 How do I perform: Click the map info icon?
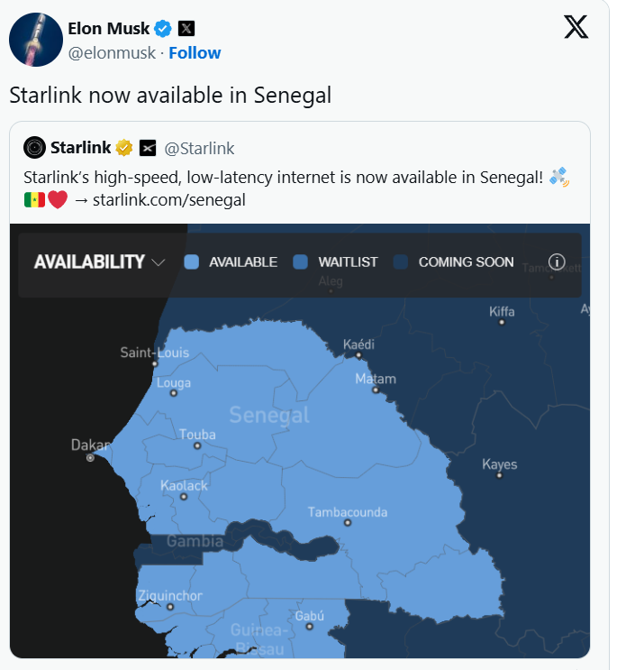[557, 262]
